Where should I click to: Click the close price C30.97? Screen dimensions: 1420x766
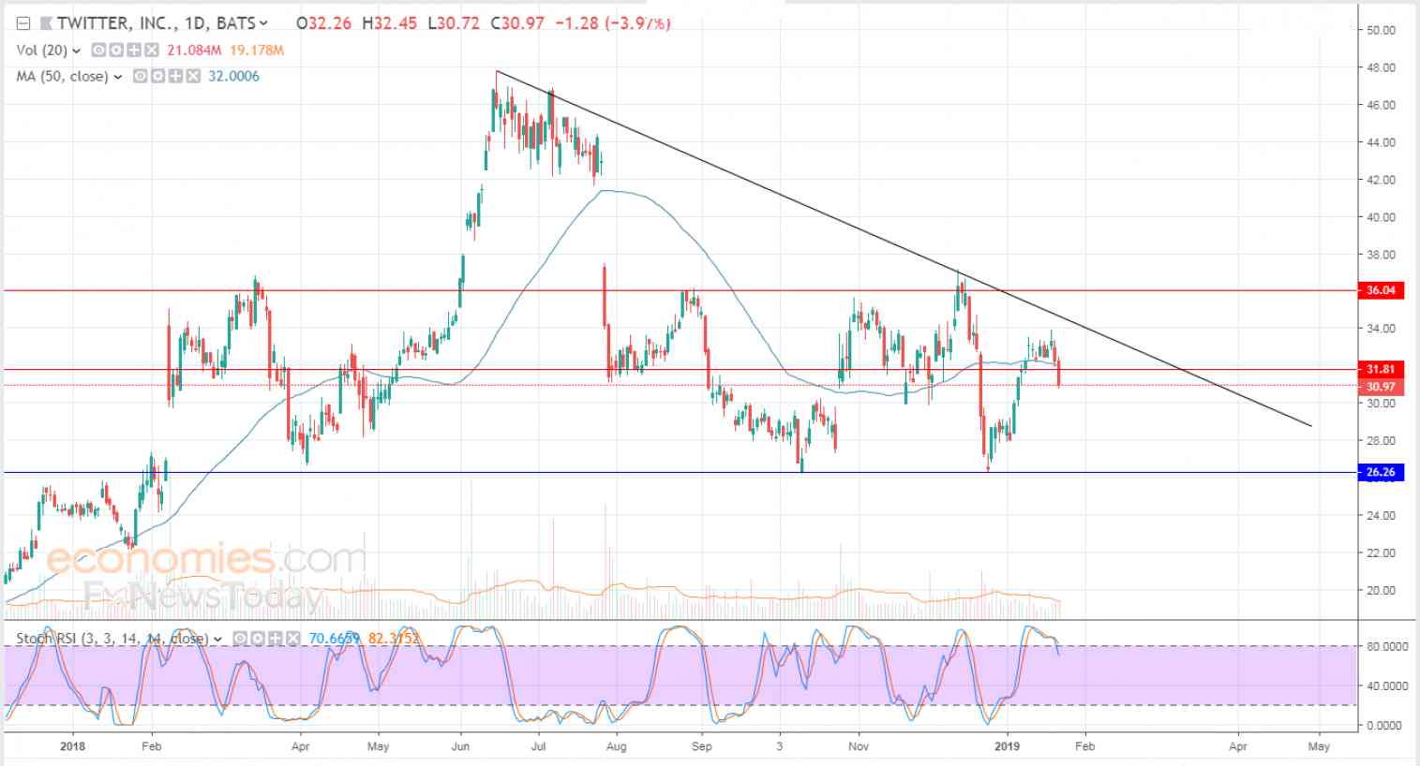click(516, 23)
